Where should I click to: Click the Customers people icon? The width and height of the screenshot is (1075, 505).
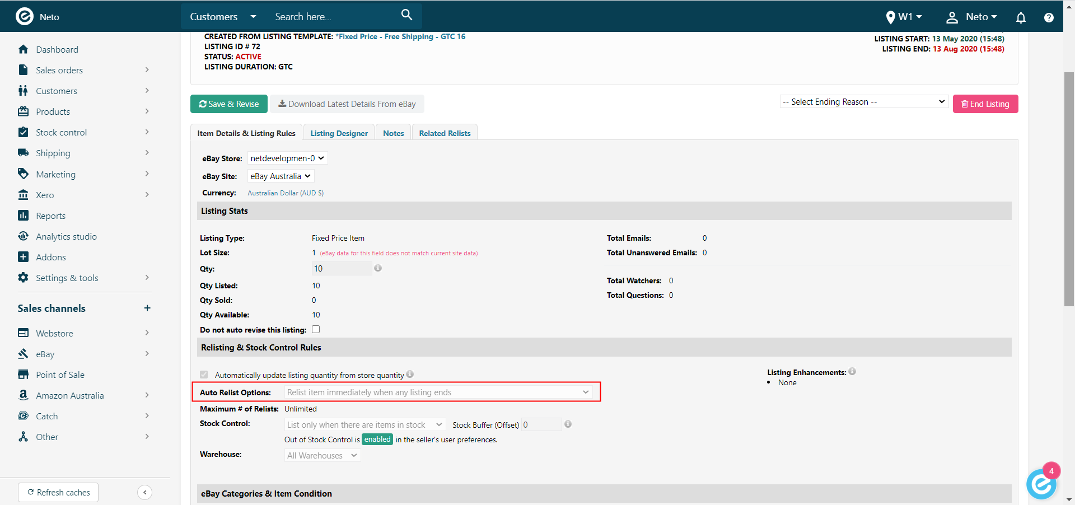(x=23, y=91)
